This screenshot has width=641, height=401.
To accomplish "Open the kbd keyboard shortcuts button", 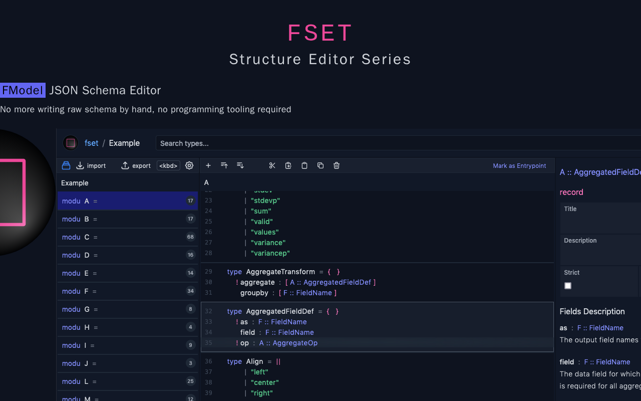I will (x=168, y=165).
